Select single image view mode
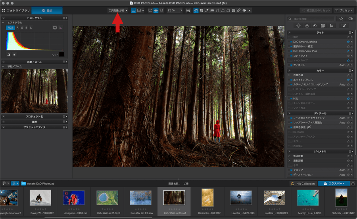357x219 pixels. [x=133, y=10]
